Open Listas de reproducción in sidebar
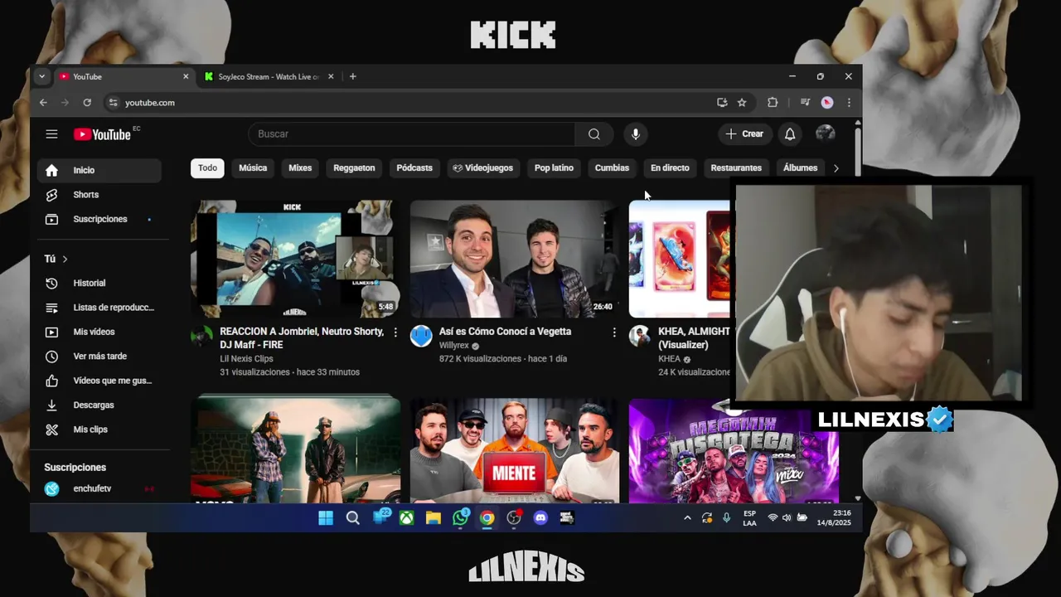This screenshot has height=597, width=1061. click(99, 308)
